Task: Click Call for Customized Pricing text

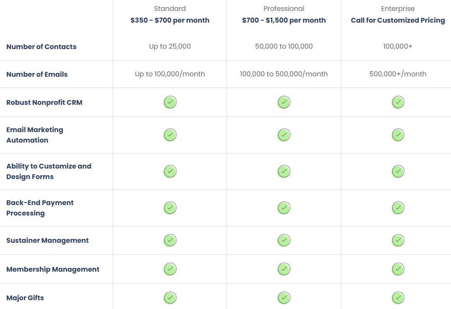Action: 398,20
